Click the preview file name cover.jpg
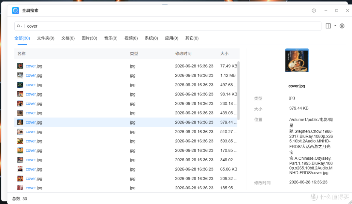Screen dimensions: 352x204 pyautogui.click(x=297, y=86)
